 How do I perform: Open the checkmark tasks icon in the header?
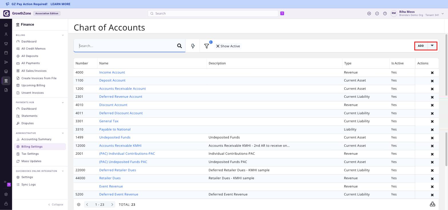pos(377,13)
